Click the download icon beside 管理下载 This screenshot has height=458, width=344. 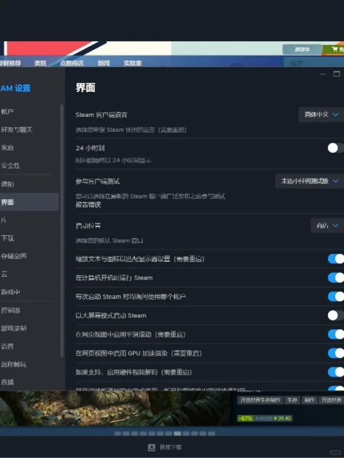click(x=151, y=447)
